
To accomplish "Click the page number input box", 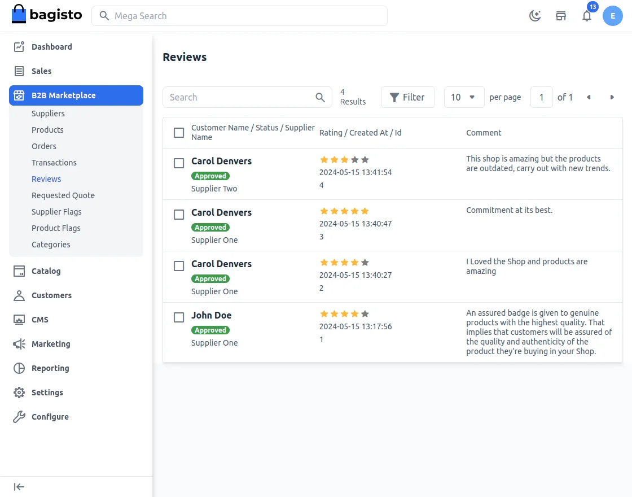I will (542, 97).
